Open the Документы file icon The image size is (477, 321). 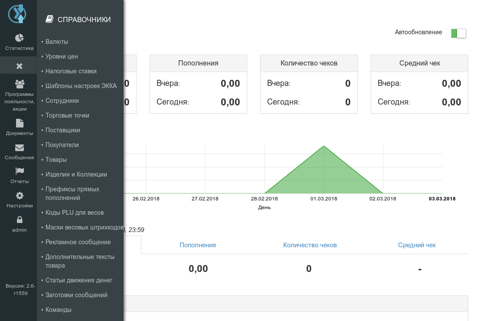pyautogui.click(x=20, y=123)
